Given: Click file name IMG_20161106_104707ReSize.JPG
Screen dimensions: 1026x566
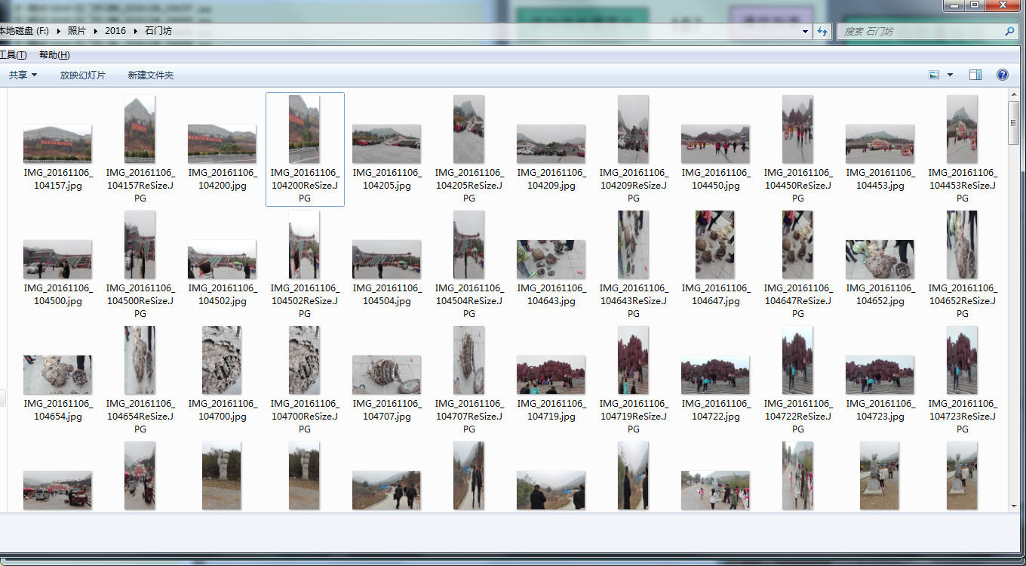Looking at the screenshot, I should 469,416.
